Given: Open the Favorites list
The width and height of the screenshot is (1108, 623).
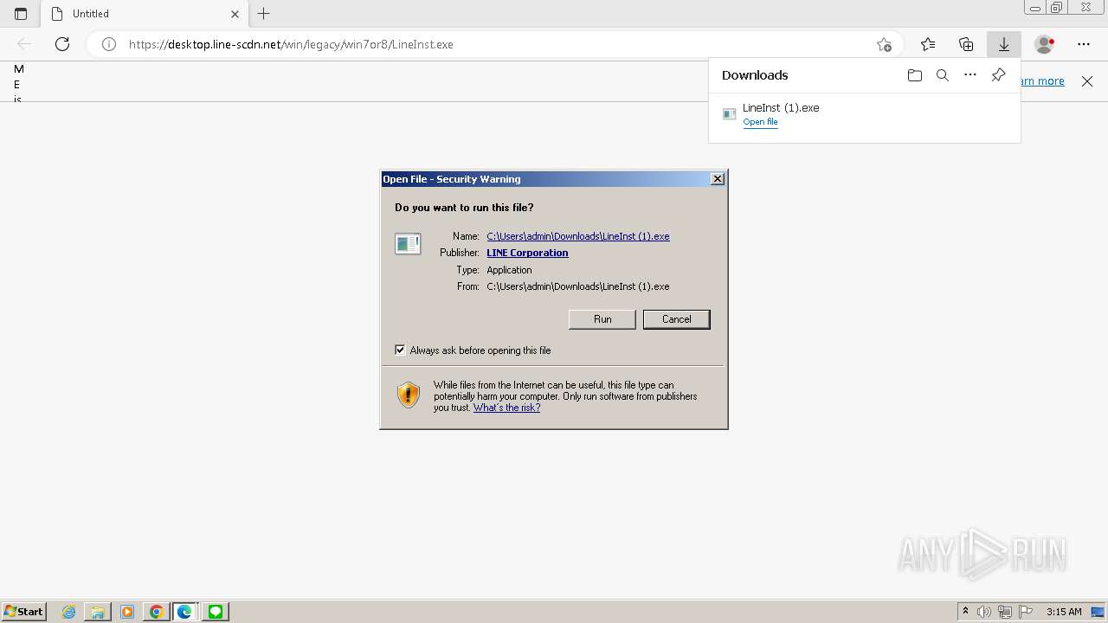Looking at the screenshot, I should pyautogui.click(x=928, y=44).
